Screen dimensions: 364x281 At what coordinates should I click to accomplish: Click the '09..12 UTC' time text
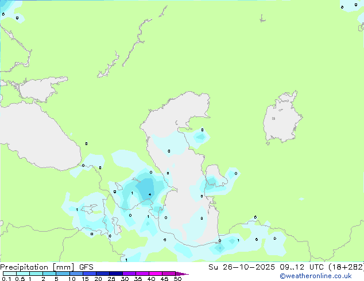click(301, 267)
